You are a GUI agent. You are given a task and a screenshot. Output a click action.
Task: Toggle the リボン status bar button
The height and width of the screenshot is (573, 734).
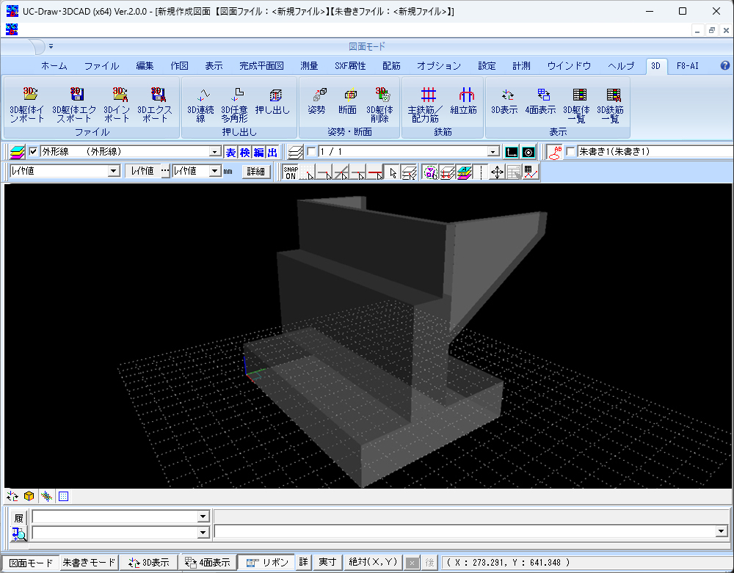pyautogui.click(x=267, y=562)
